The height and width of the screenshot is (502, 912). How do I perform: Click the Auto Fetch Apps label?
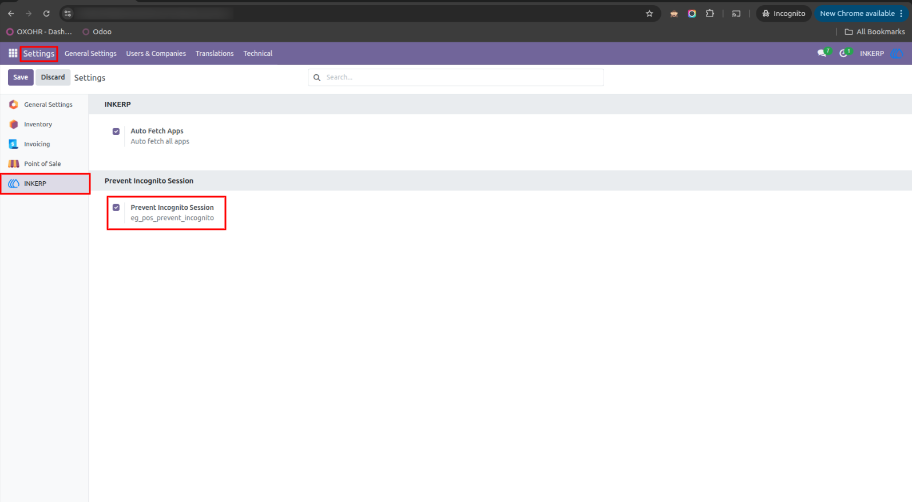tap(157, 131)
